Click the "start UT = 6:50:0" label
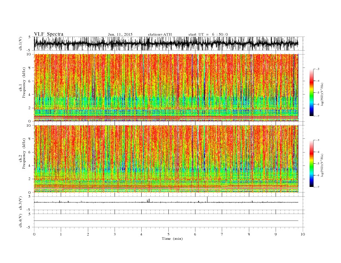Screen dimensions: 341x263 [208, 34]
